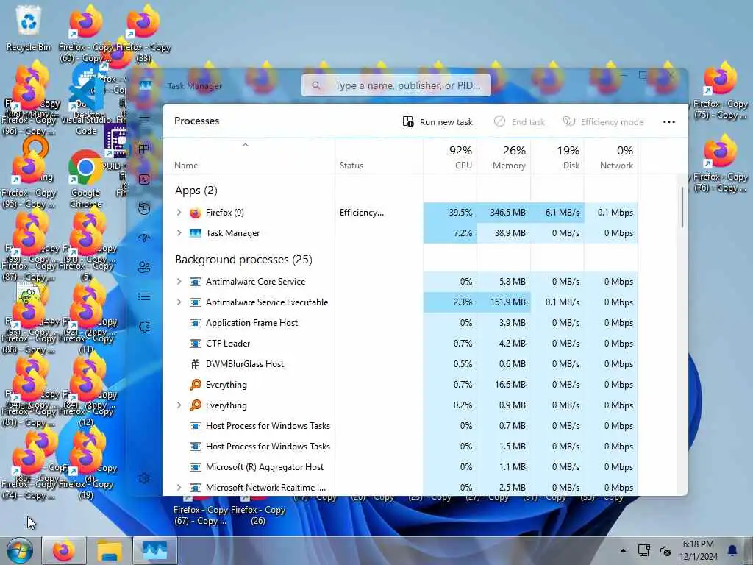Expand the Firefox (9) process group

coord(179,213)
